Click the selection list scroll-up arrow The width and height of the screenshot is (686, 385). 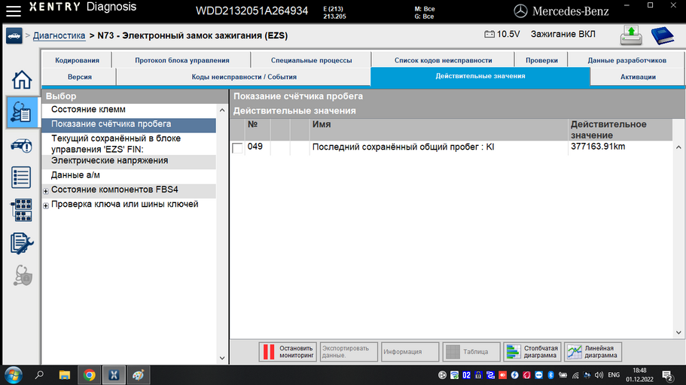tap(222, 110)
